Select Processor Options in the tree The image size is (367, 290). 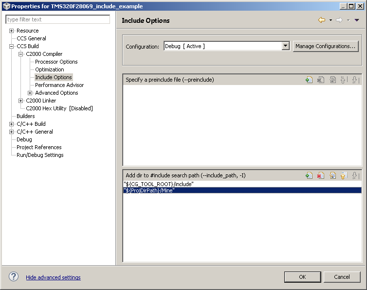56,62
